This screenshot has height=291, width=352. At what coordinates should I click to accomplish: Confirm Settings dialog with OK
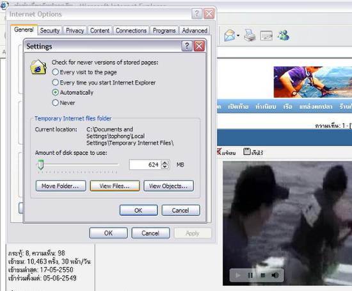coord(138,210)
